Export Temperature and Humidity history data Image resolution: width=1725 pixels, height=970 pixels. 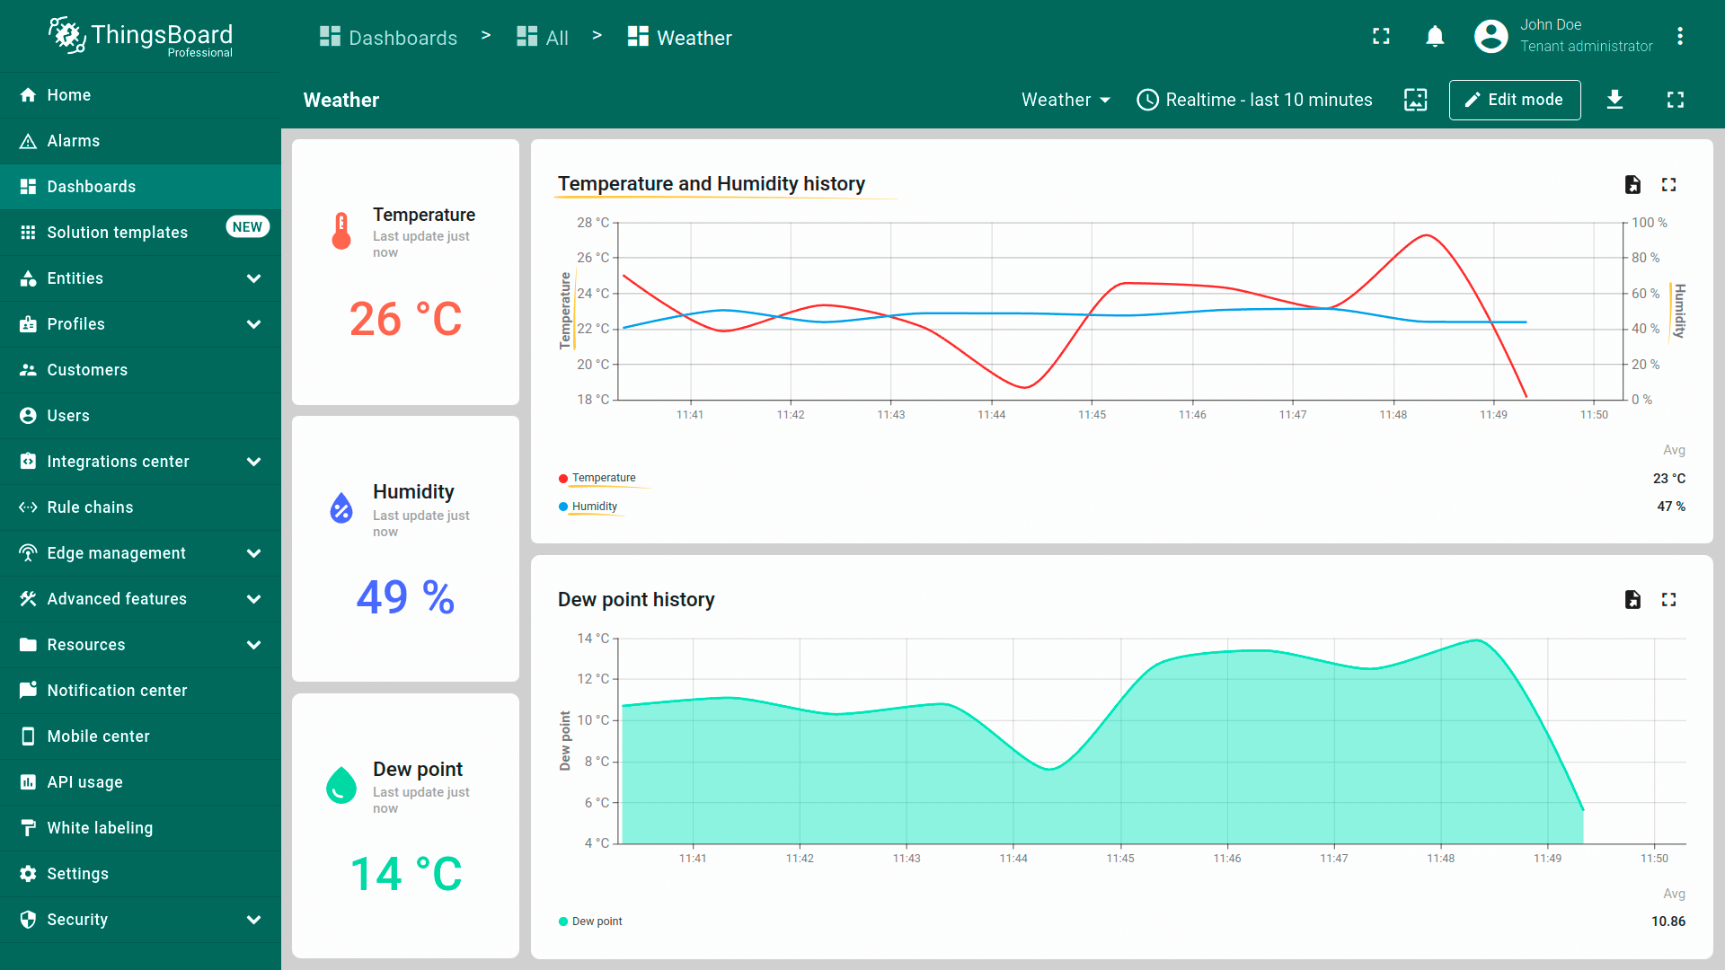pyautogui.click(x=1632, y=185)
